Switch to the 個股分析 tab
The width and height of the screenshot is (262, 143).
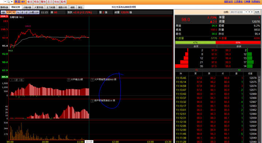[63, 7]
